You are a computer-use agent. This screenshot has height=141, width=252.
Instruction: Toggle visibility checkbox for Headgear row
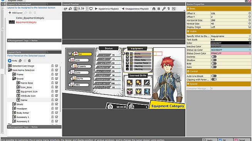(57, 109)
